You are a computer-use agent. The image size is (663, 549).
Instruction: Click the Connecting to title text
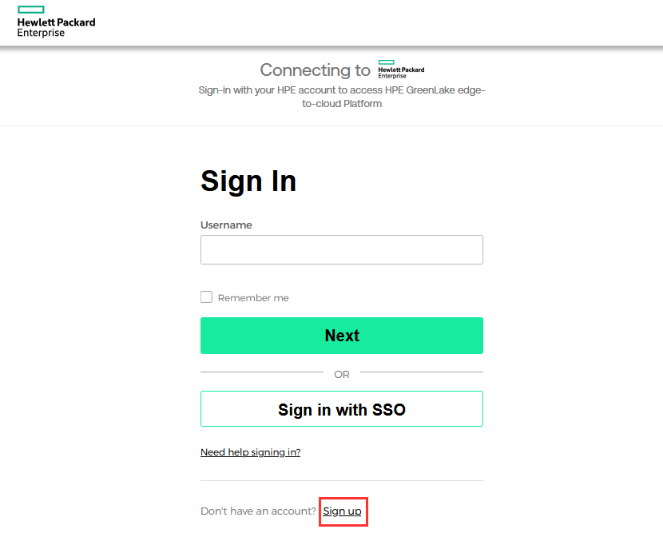point(315,70)
